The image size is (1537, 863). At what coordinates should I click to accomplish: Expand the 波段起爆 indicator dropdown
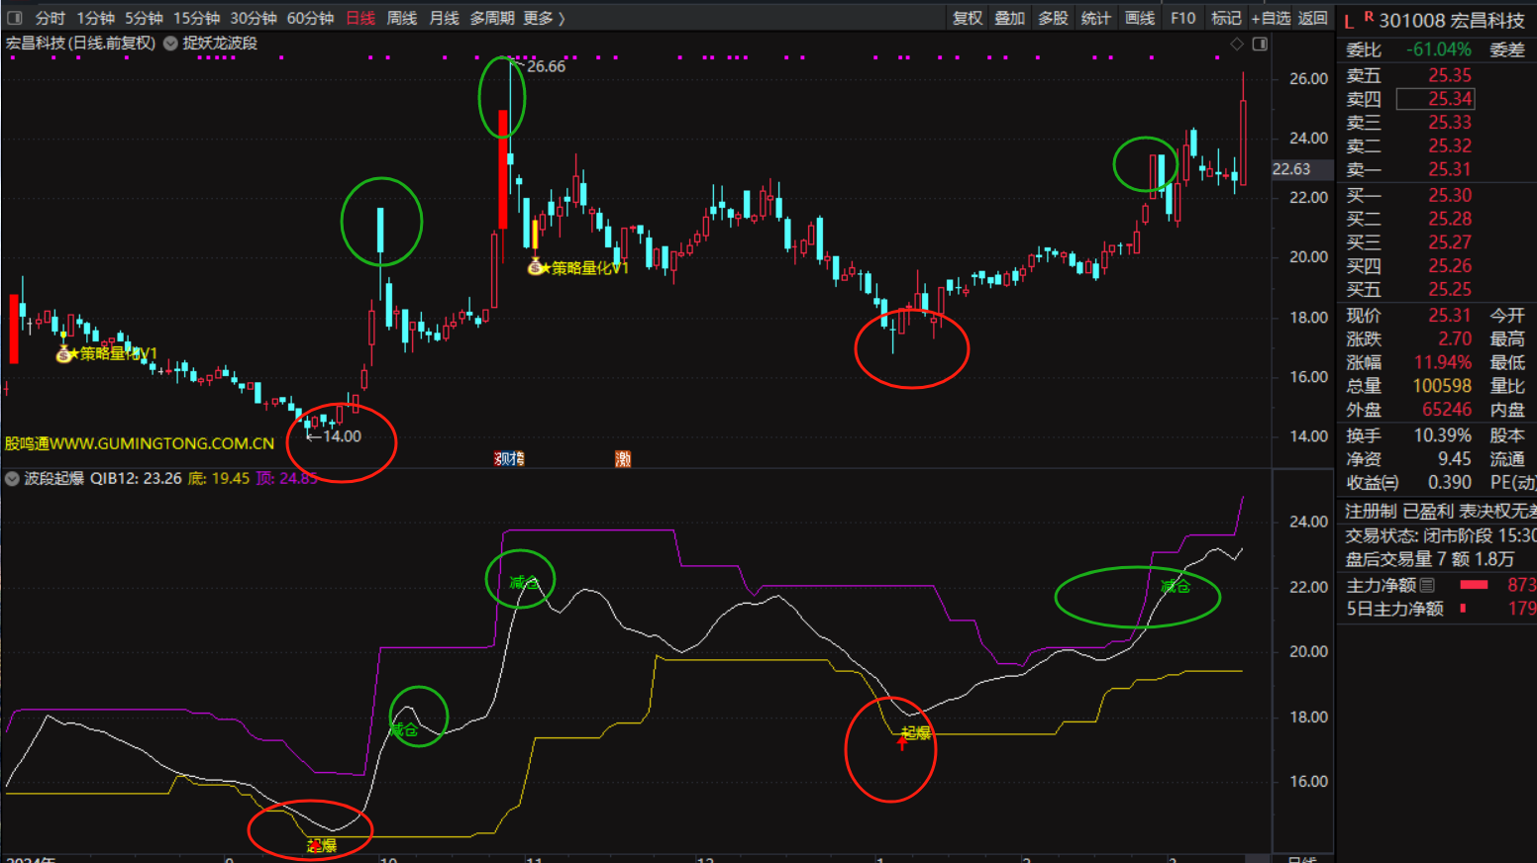13,479
